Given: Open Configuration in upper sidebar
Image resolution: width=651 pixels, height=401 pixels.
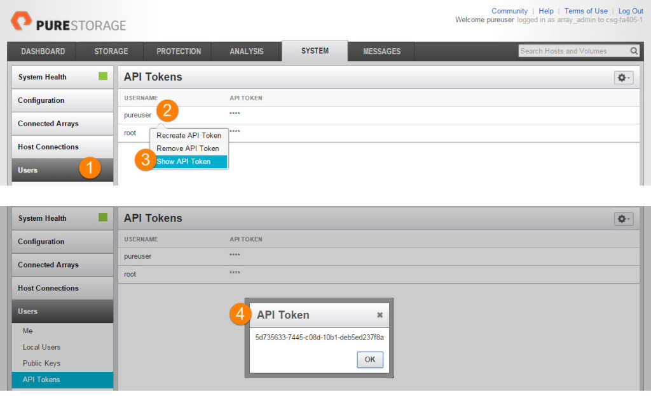Looking at the screenshot, I should coord(62,100).
